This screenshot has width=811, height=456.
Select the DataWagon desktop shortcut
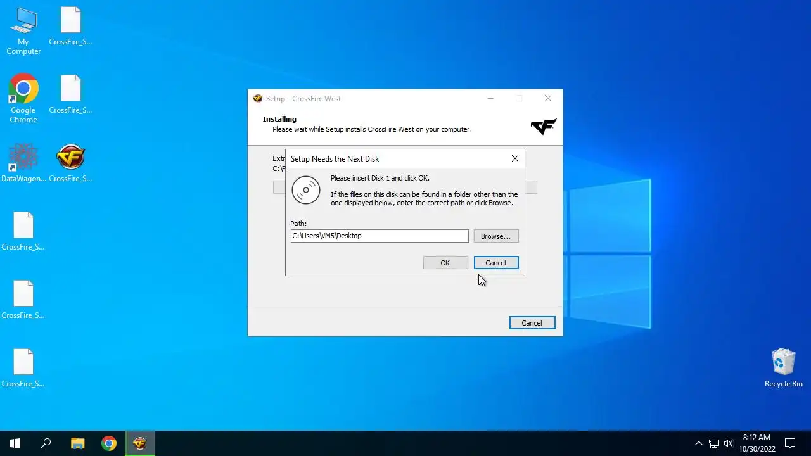[23, 163]
